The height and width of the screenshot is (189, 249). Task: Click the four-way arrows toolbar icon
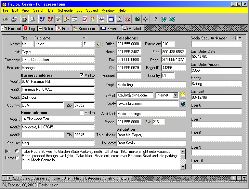coord(145,19)
